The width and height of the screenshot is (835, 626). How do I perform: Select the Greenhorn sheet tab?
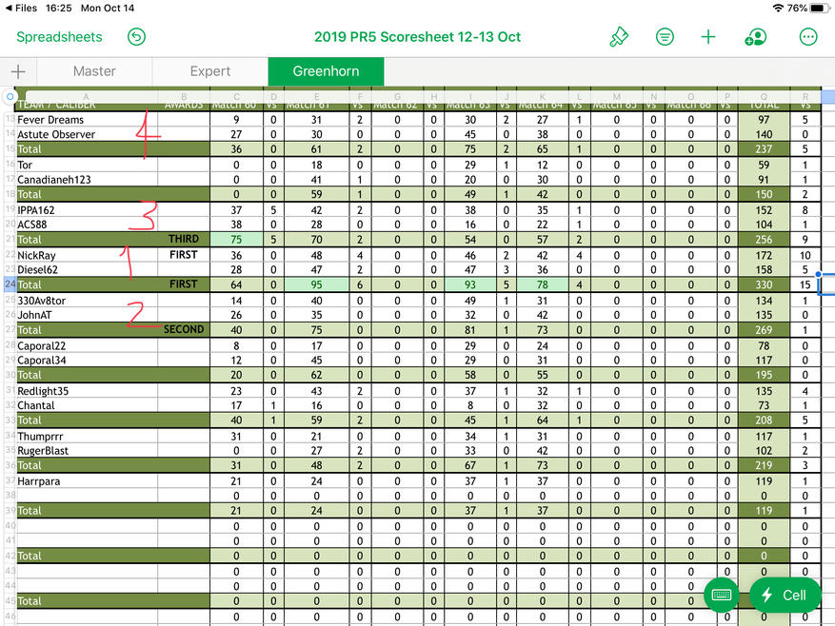pos(326,71)
